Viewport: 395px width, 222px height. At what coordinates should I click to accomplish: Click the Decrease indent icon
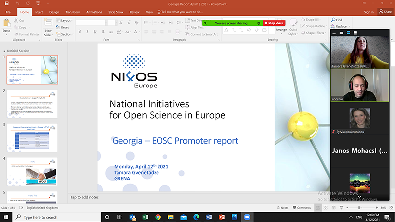tap(163, 23)
